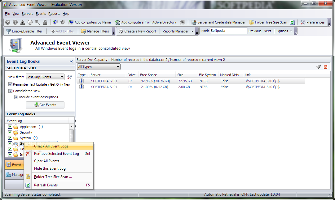
Task: Click the event log list scrollbar thumb
Action: click(71, 136)
